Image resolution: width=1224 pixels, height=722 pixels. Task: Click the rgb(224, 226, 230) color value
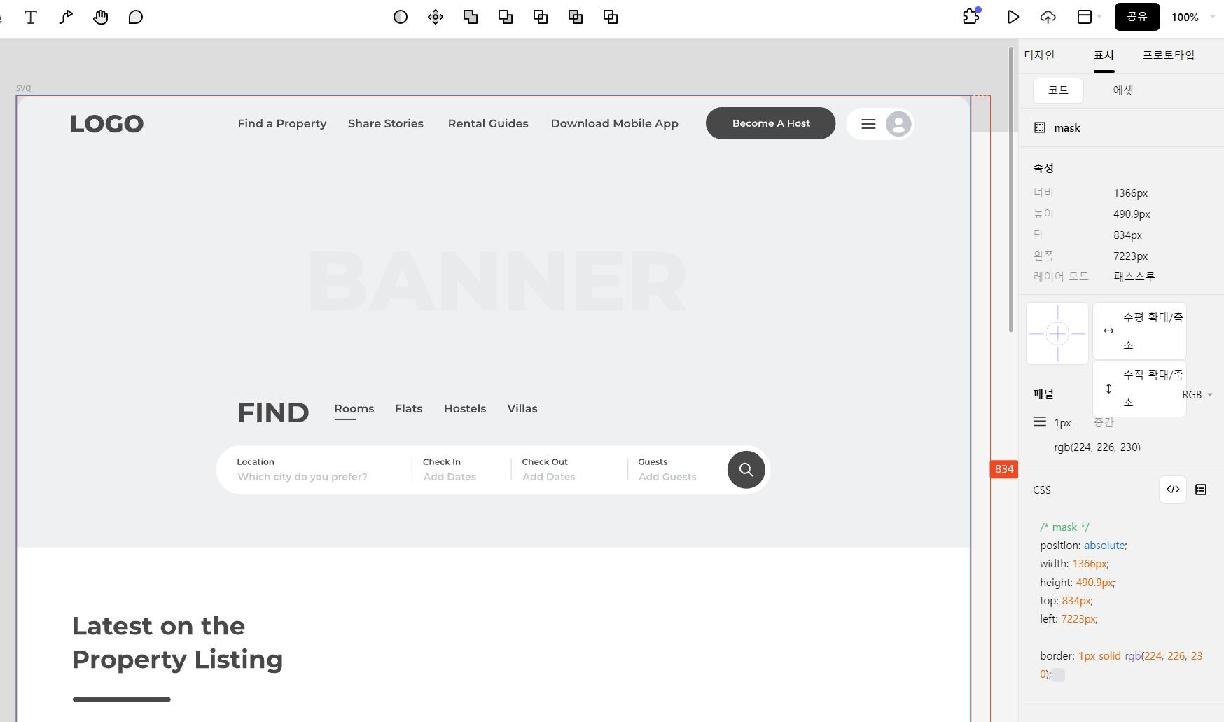coord(1097,447)
